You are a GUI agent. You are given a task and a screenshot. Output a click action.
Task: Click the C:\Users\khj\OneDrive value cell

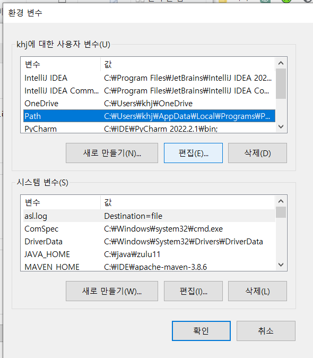pos(148,104)
